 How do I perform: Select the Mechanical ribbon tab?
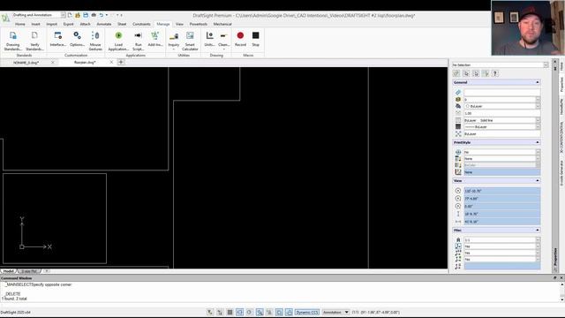(222, 24)
